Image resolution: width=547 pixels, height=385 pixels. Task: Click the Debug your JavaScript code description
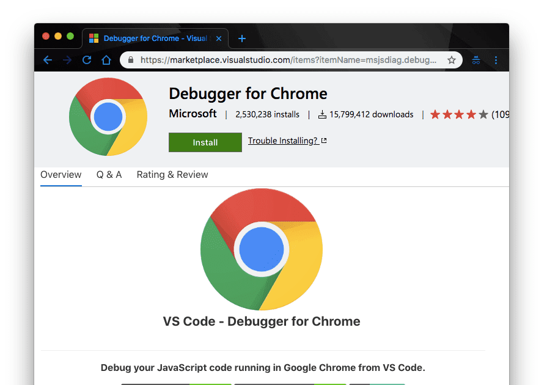pyautogui.click(x=263, y=367)
